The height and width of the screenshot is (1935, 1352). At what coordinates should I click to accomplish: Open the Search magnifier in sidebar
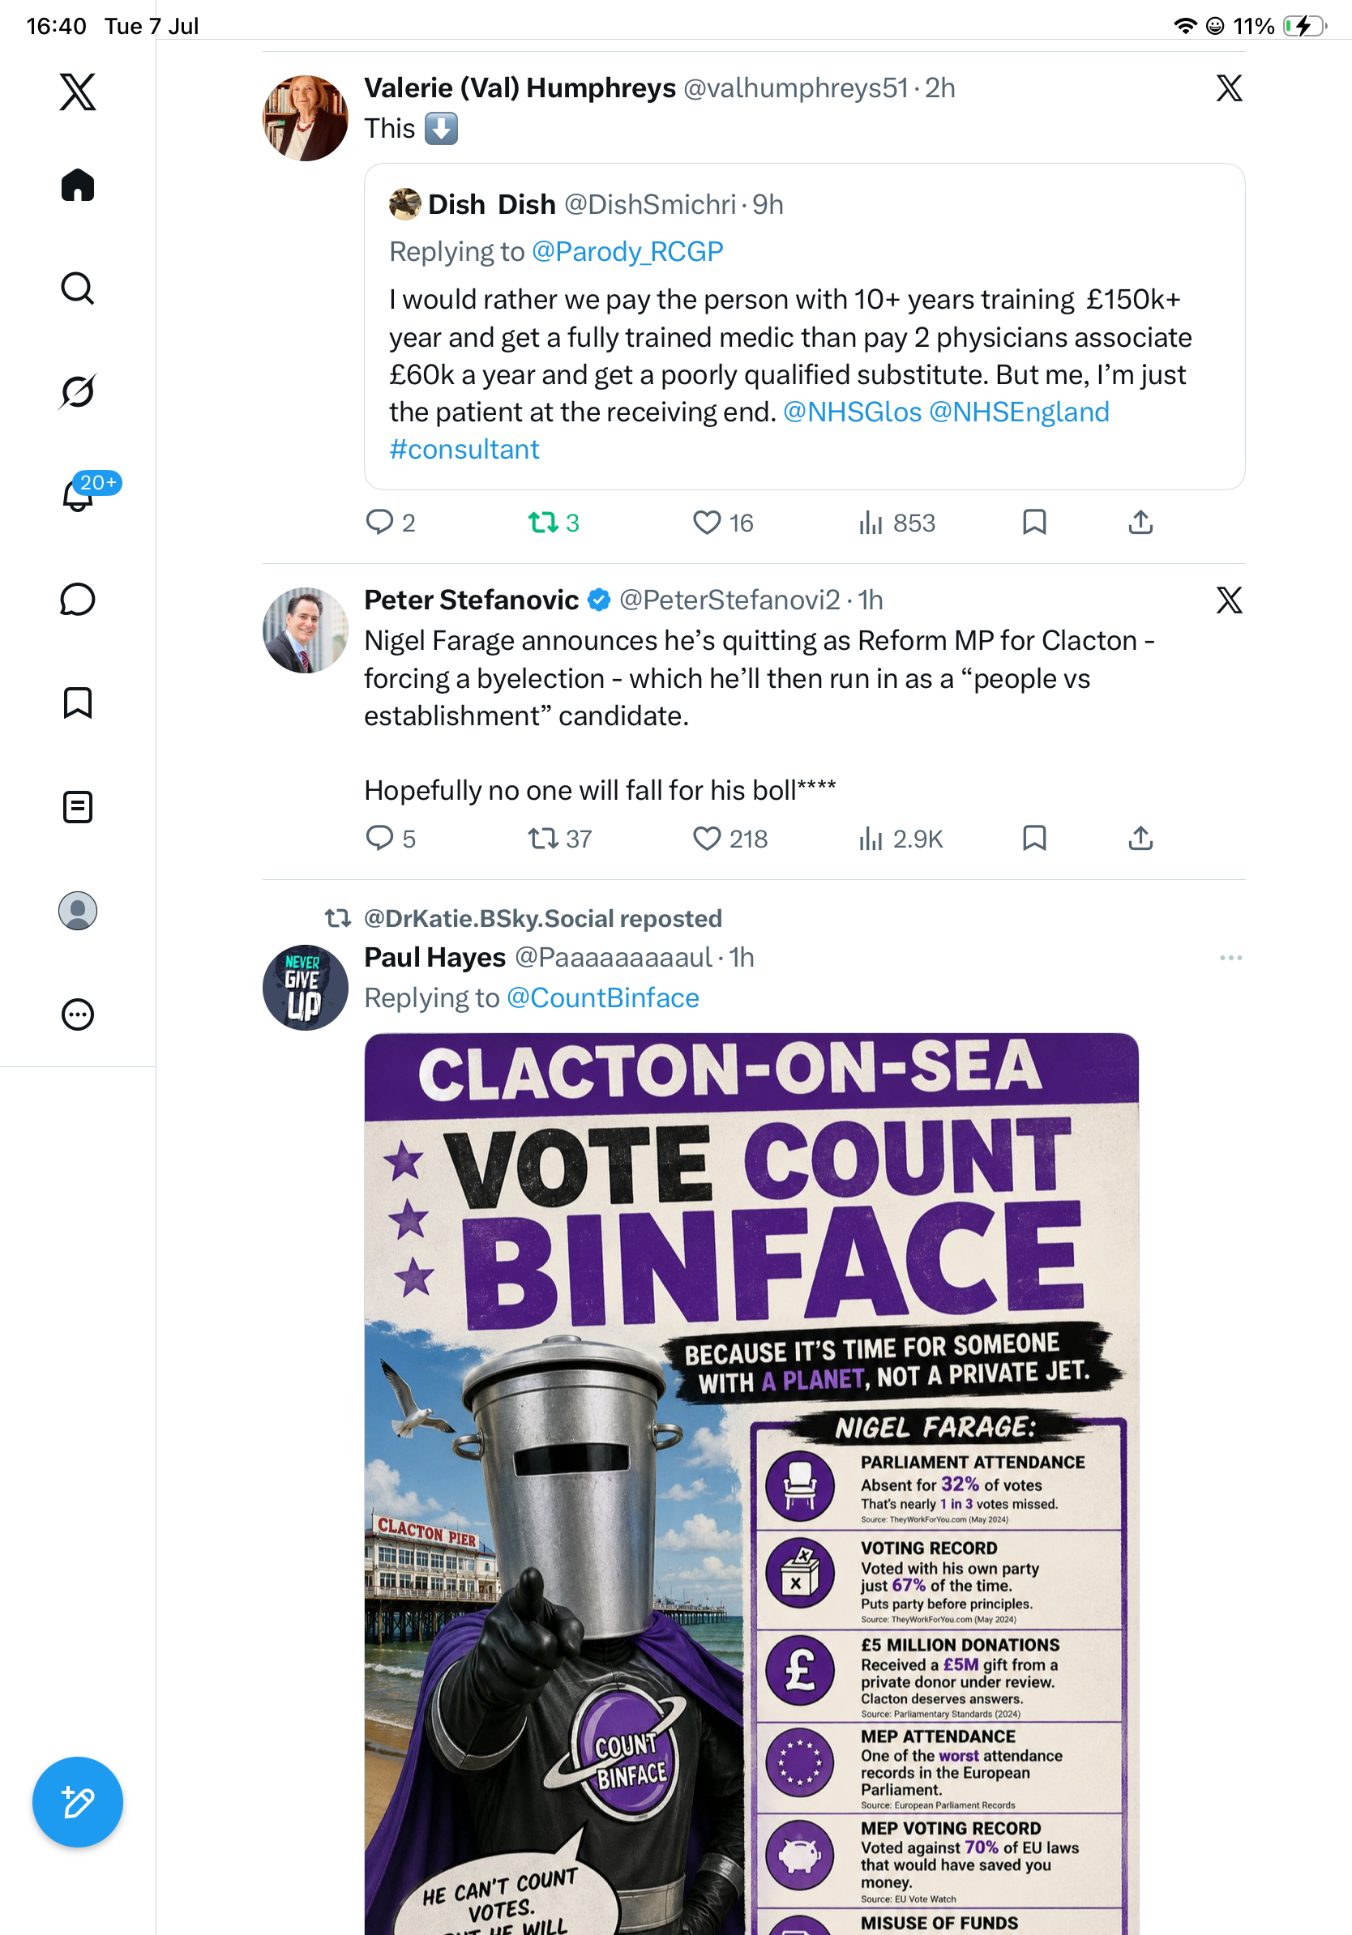pyautogui.click(x=78, y=288)
